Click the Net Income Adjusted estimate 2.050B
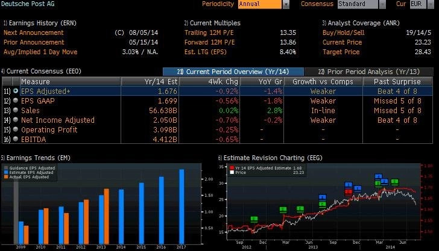Viewport: 439px width, 251px height. (x=165, y=120)
